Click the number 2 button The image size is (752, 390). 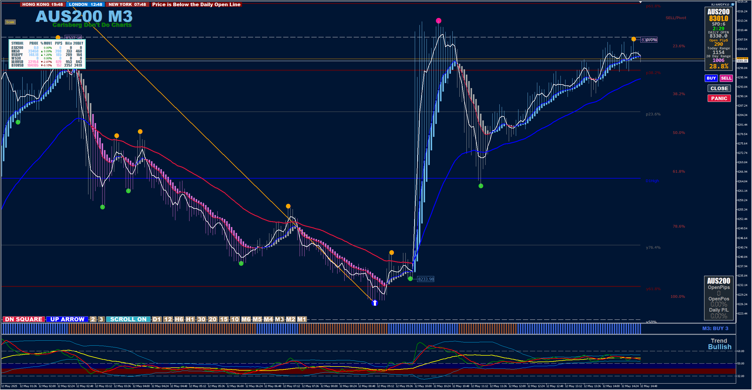coord(93,319)
